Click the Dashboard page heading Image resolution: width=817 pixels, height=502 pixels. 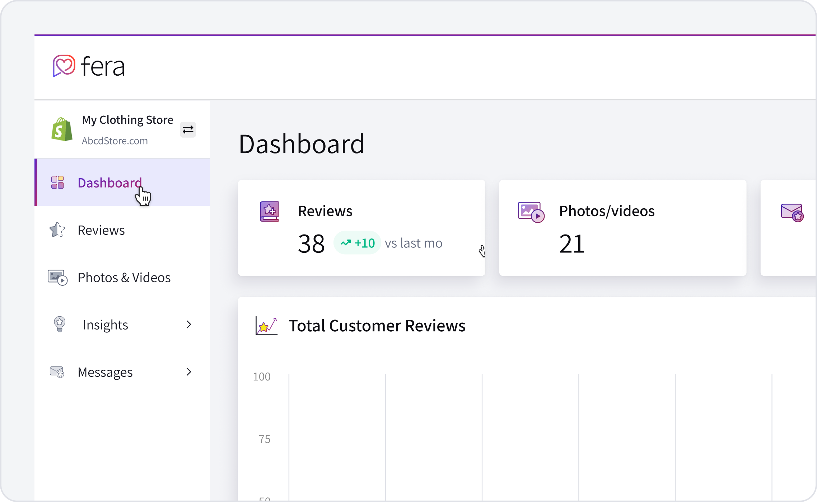pyautogui.click(x=302, y=144)
